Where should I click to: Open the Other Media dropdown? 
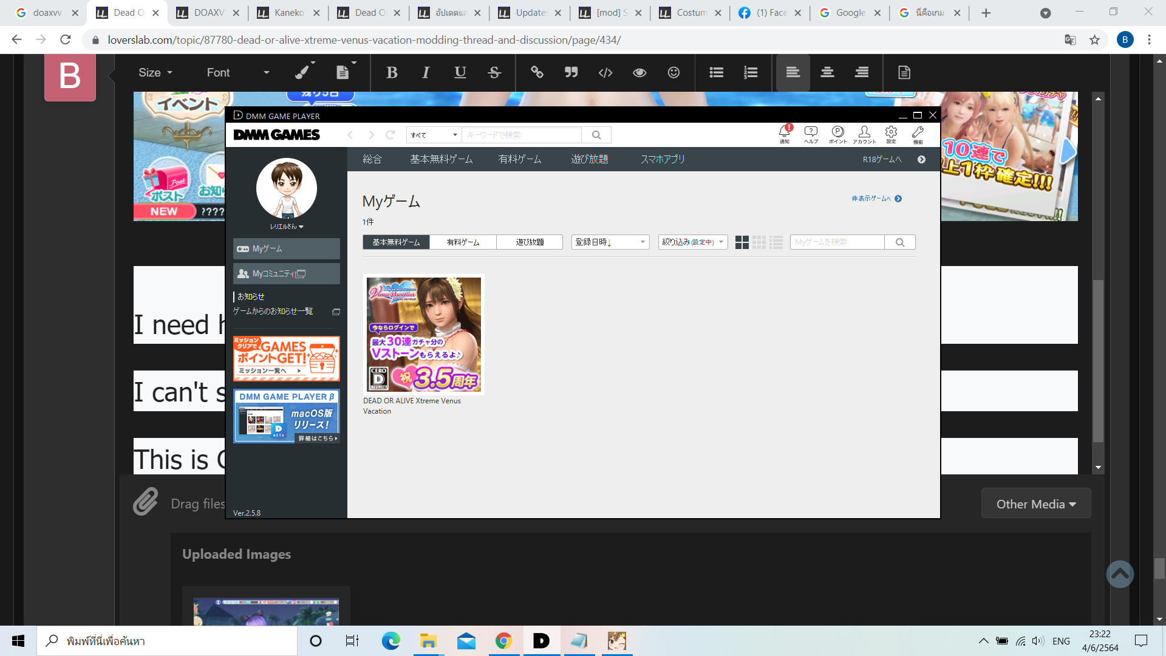[1036, 504]
